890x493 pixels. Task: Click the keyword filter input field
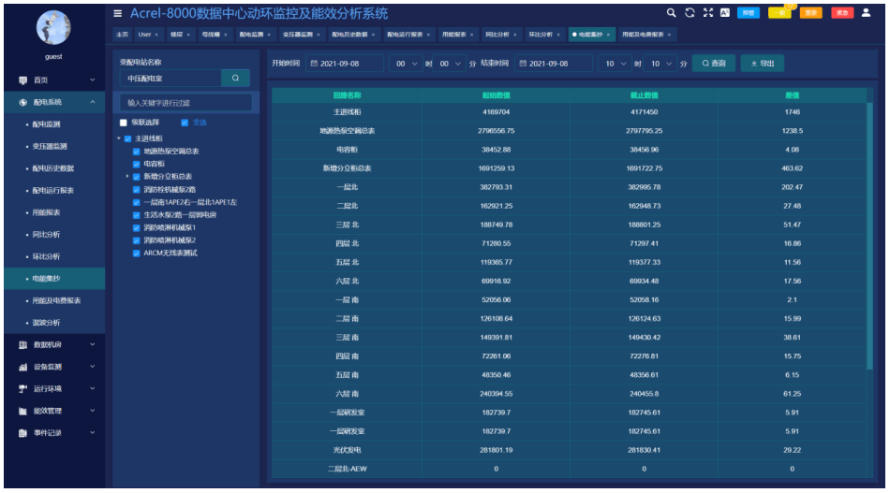(187, 102)
